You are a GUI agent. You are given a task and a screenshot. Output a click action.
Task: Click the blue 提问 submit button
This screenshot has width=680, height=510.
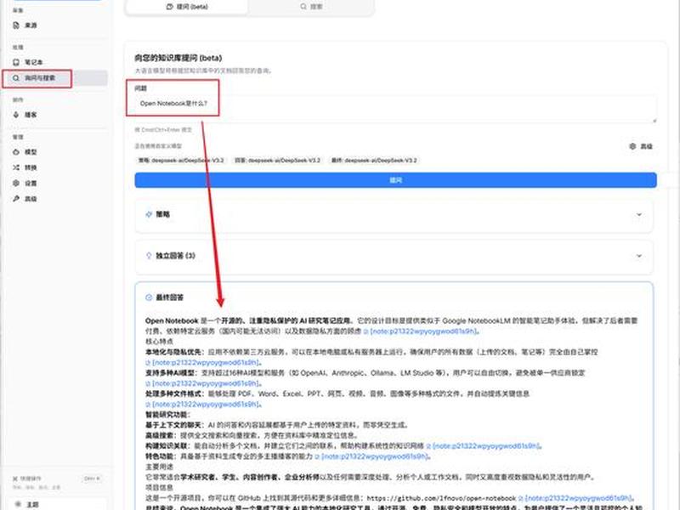click(x=395, y=180)
